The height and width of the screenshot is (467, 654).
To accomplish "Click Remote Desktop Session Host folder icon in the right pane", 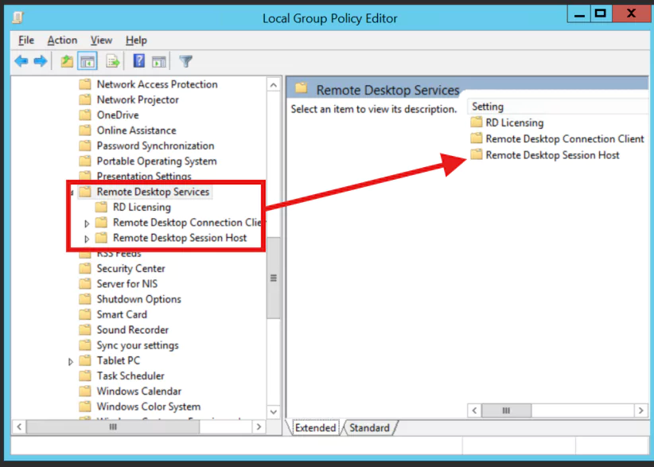I will point(477,154).
